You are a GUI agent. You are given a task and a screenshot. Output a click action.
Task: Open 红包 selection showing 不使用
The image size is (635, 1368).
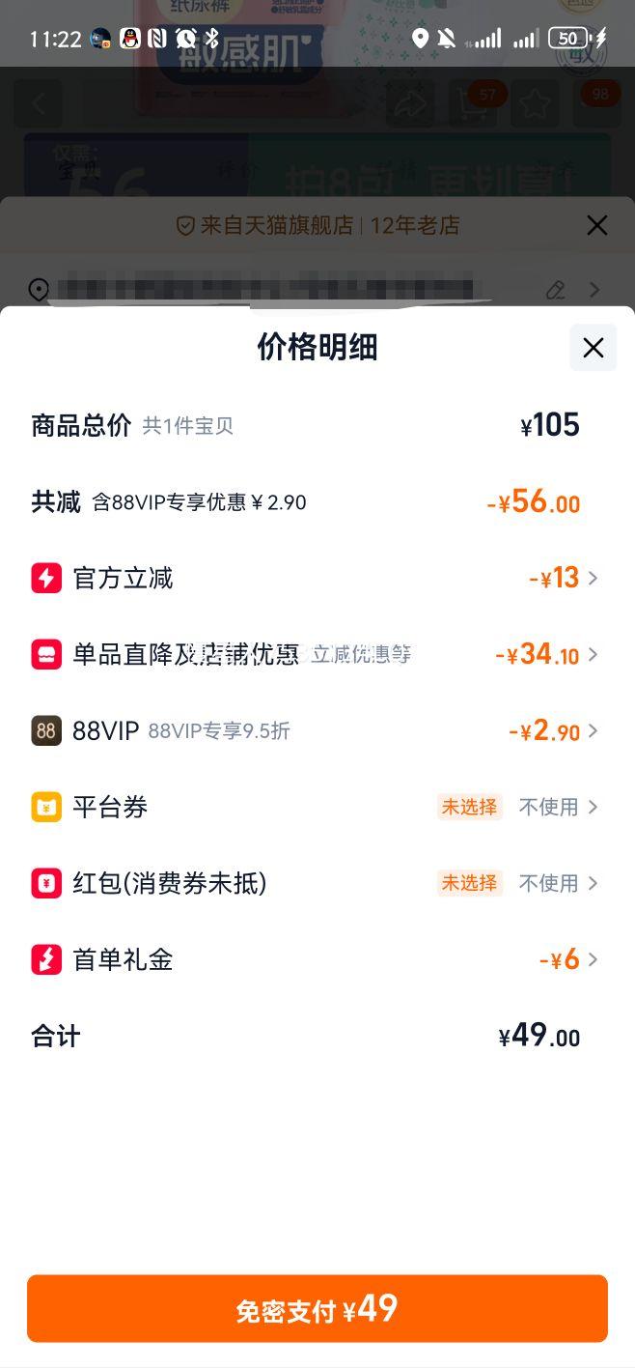558,883
